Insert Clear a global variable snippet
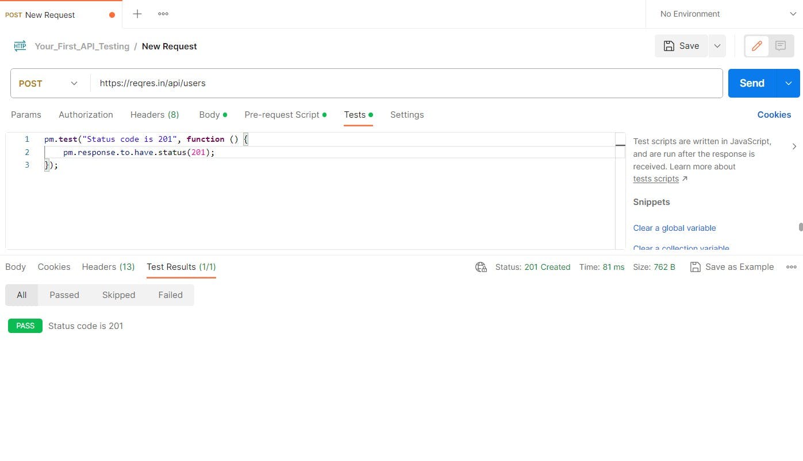 click(674, 228)
